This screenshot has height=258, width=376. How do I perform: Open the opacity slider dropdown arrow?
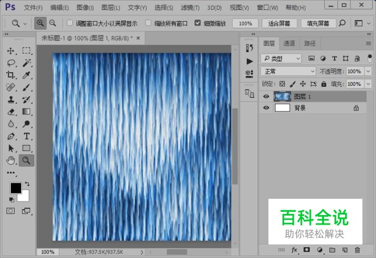point(368,71)
